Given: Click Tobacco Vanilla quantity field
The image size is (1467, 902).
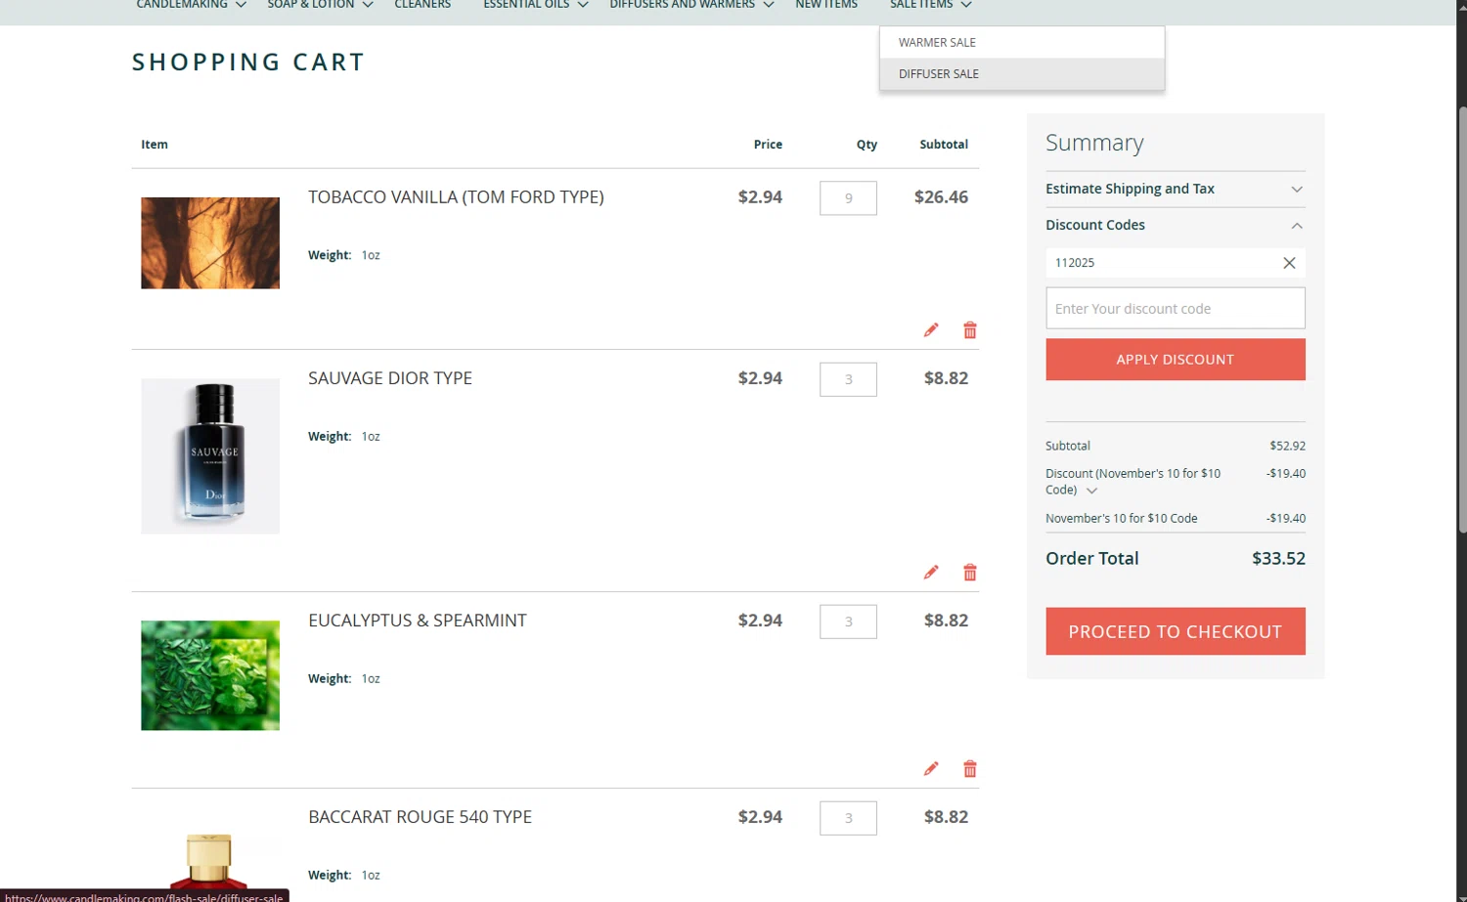Looking at the screenshot, I should (x=848, y=198).
